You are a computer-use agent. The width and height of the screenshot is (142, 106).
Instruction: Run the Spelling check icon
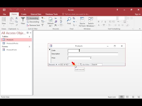(61, 21)
